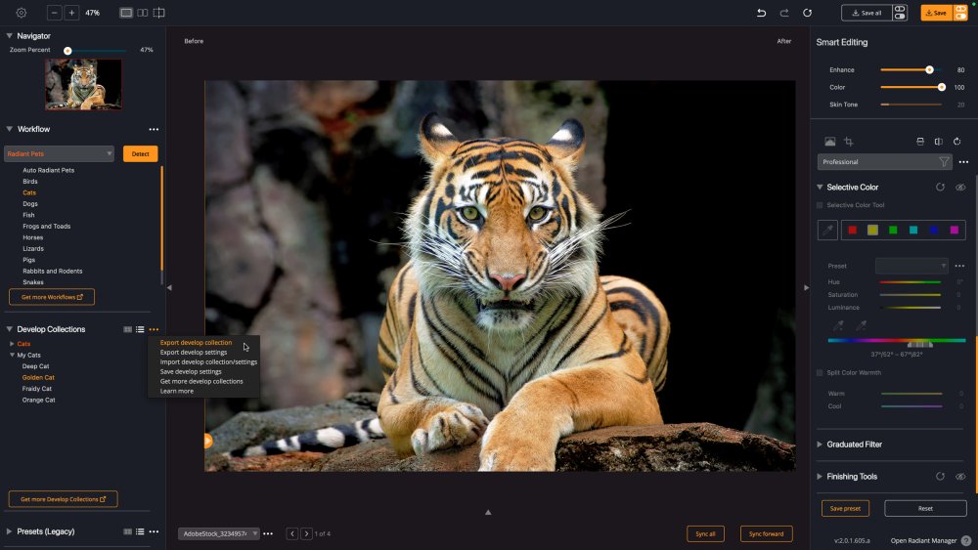
Task: Switch to single image view mode
Action: (126, 13)
